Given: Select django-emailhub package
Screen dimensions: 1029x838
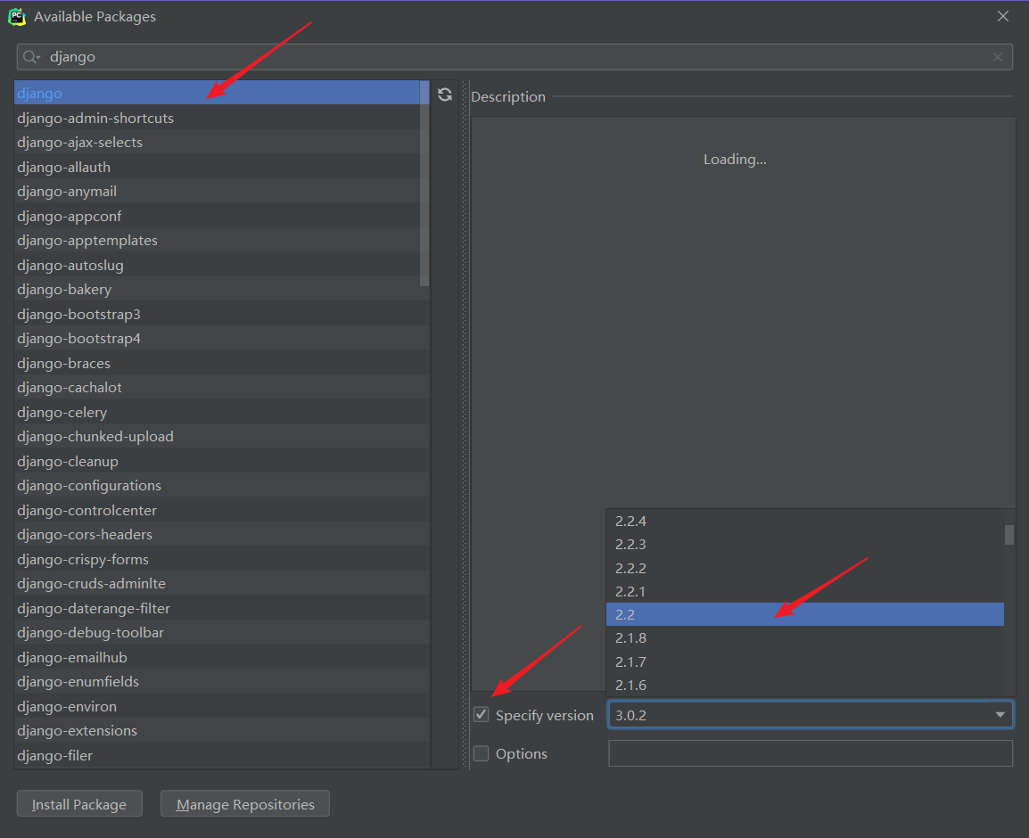Looking at the screenshot, I should click(x=221, y=657).
